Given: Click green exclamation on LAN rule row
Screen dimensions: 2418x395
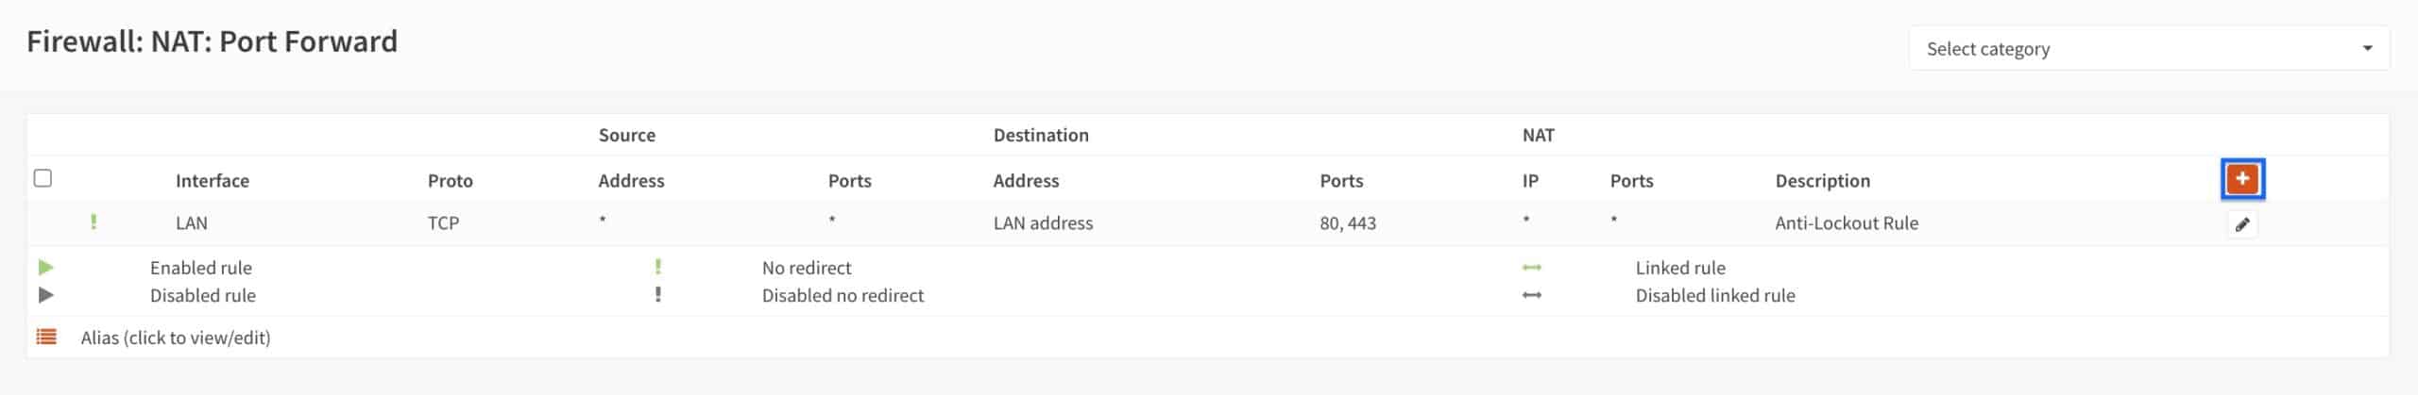Looking at the screenshot, I should click(94, 222).
